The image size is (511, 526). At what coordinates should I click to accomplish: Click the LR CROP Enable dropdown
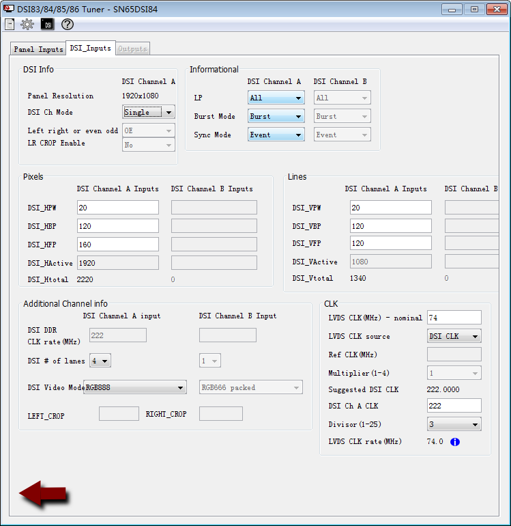[x=149, y=145]
